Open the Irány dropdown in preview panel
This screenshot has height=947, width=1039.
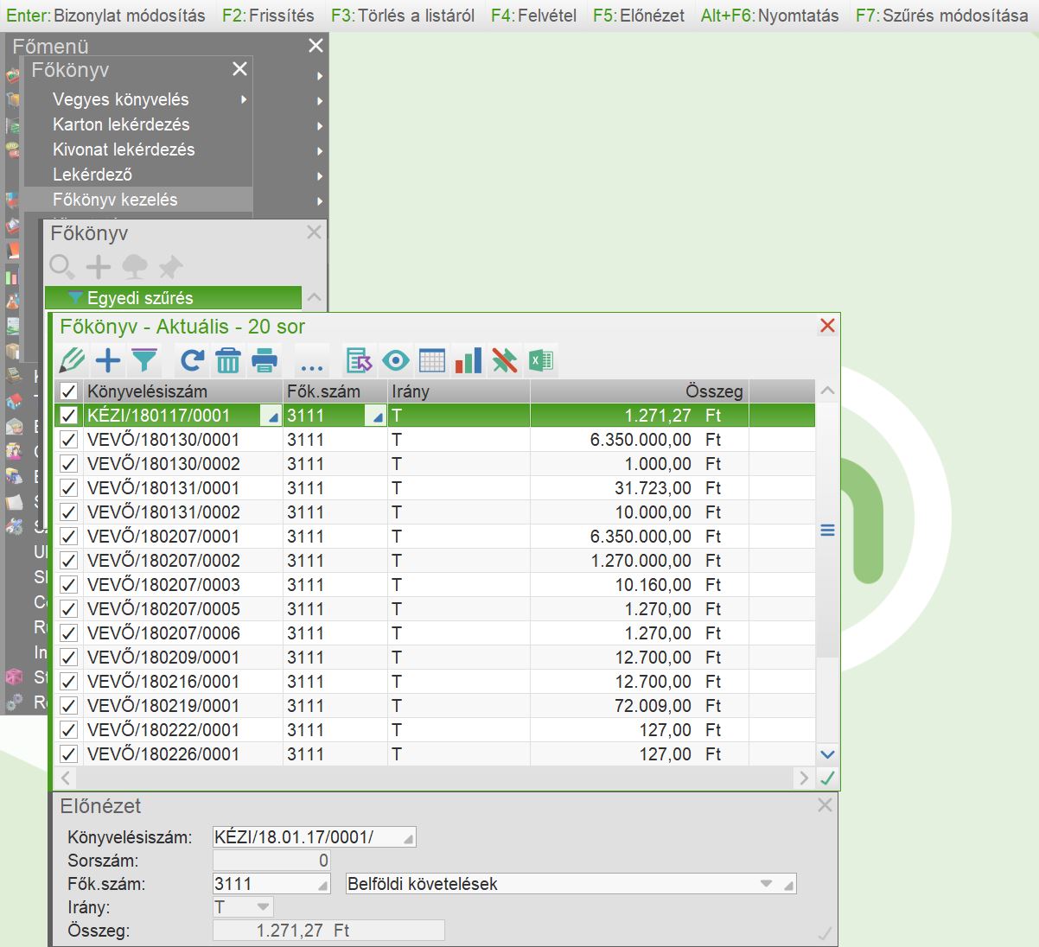point(263,907)
